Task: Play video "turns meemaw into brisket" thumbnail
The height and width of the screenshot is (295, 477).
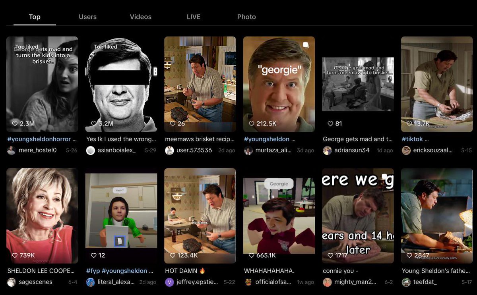Action: pos(358,84)
